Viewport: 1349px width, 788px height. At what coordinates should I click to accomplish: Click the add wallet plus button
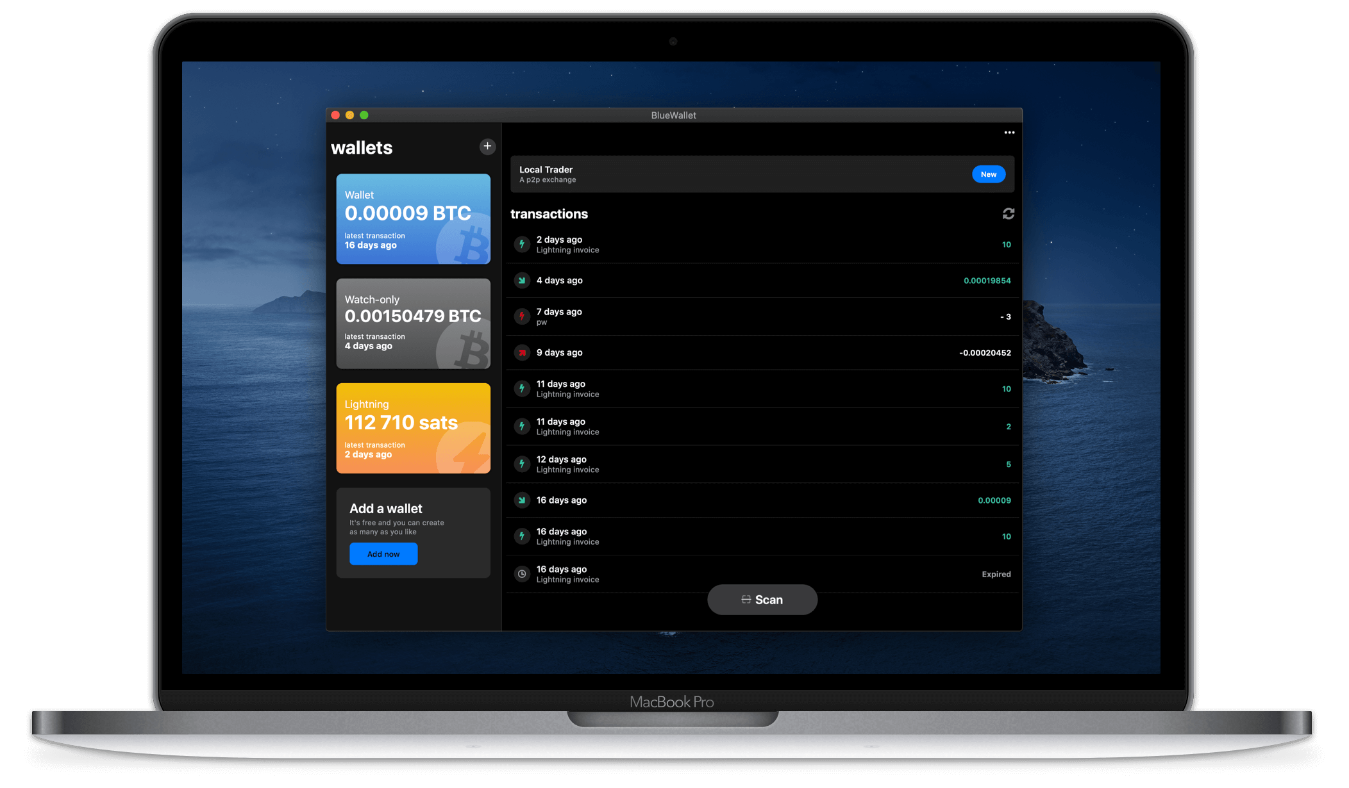coord(487,146)
